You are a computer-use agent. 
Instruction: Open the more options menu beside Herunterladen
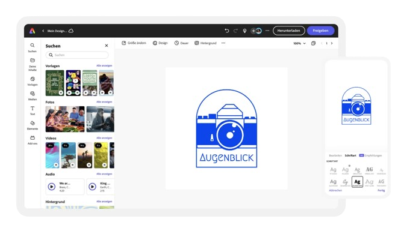[267, 31]
